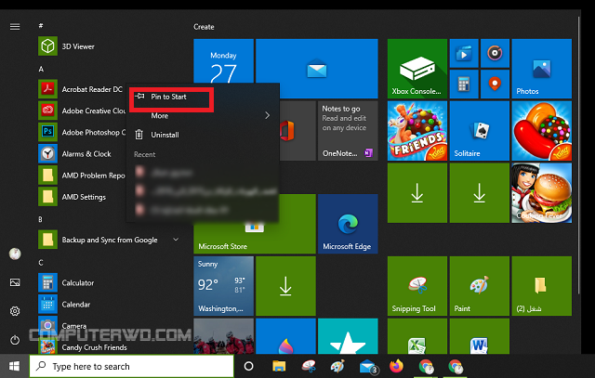This screenshot has height=378, width=595.
Task: Click the Start menu vertical scrollbar
Action: pos(578,155)
